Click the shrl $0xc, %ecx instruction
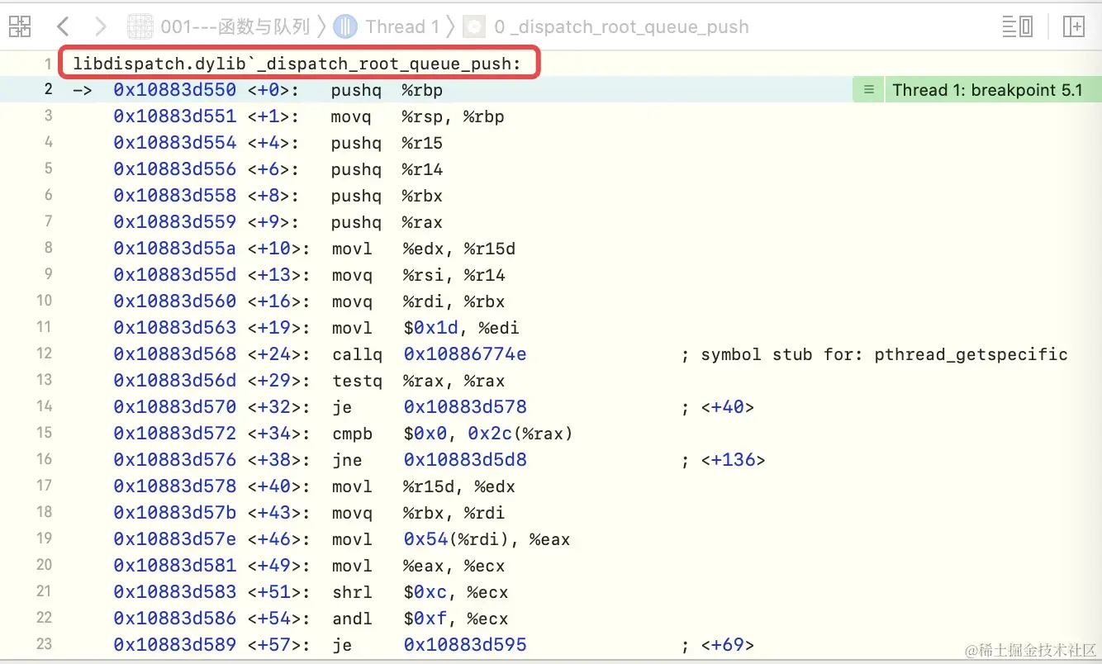Image resolution: width=1102 pixels, height=664 pixels. (420, 592)
